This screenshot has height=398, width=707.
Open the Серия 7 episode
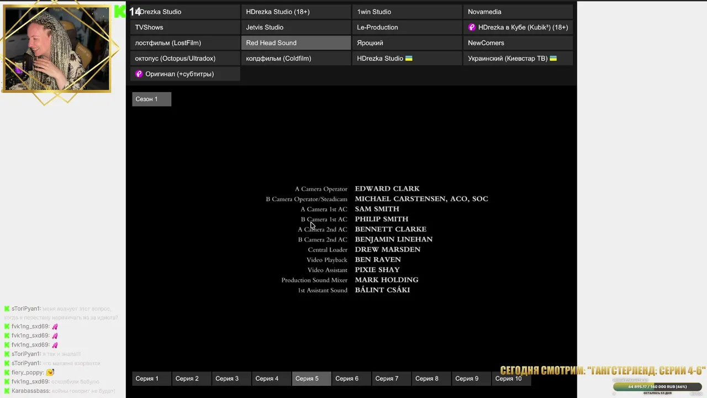coord(391,379)
